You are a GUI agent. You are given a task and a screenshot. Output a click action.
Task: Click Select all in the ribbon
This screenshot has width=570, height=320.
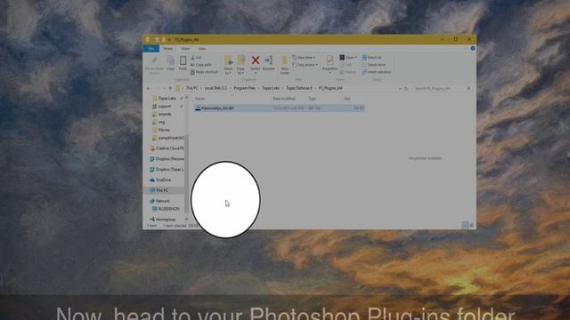(x=371, y=57)
